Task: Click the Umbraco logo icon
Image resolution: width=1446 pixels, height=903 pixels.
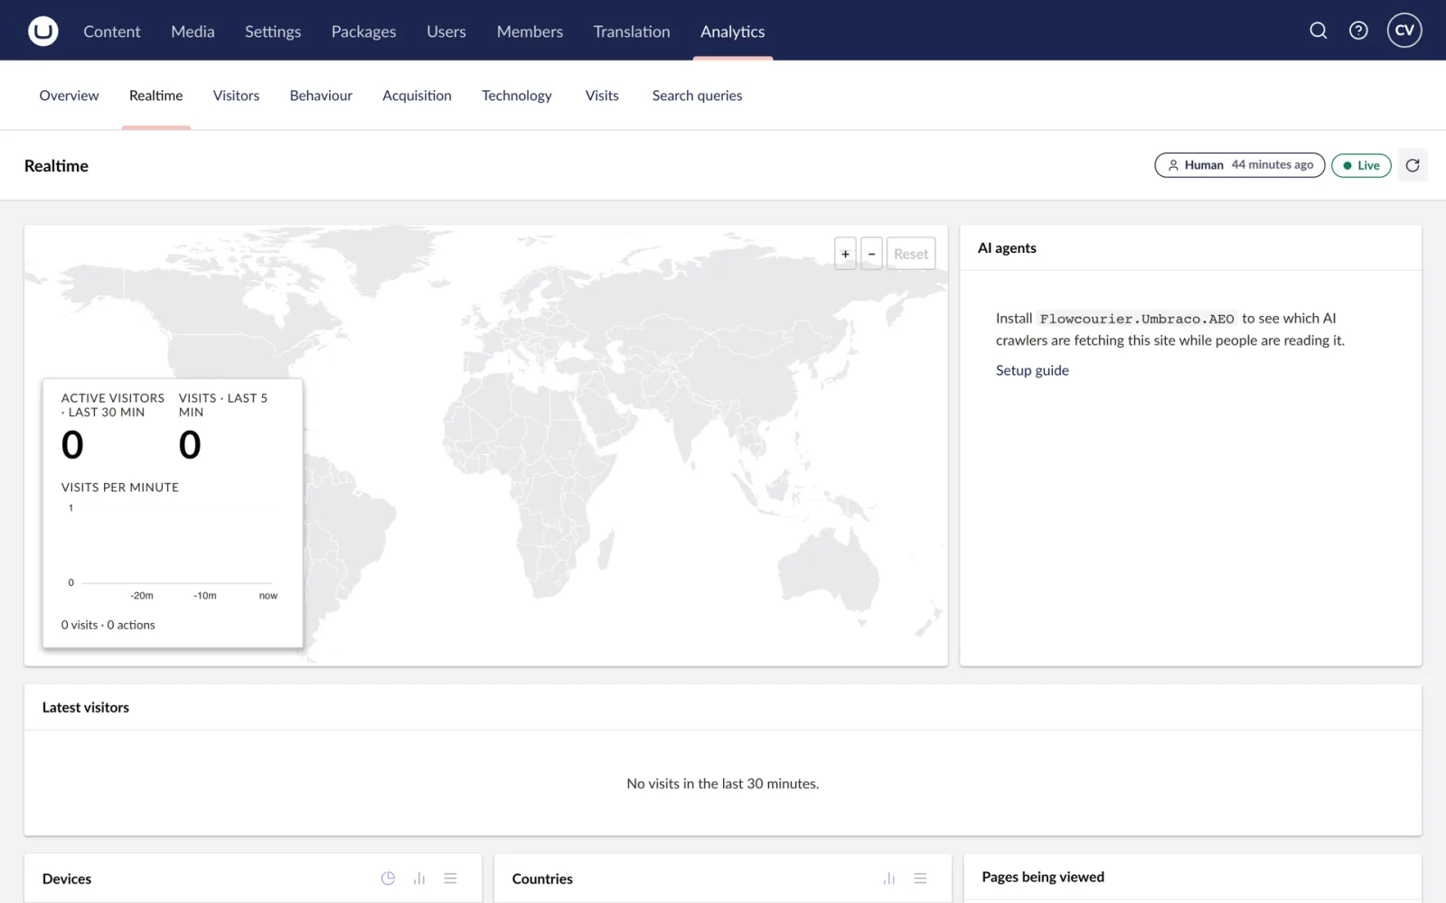Action: pyautogui.click(x=42, y=31)
